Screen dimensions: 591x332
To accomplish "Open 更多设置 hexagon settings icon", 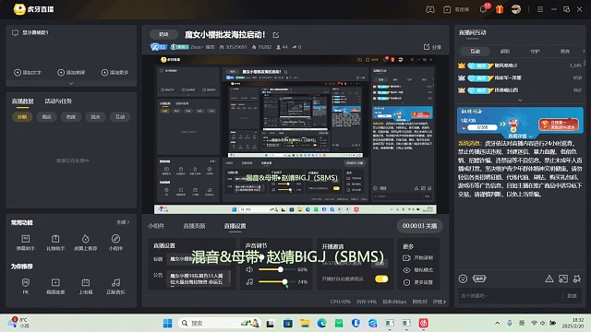I will point(406,282).
